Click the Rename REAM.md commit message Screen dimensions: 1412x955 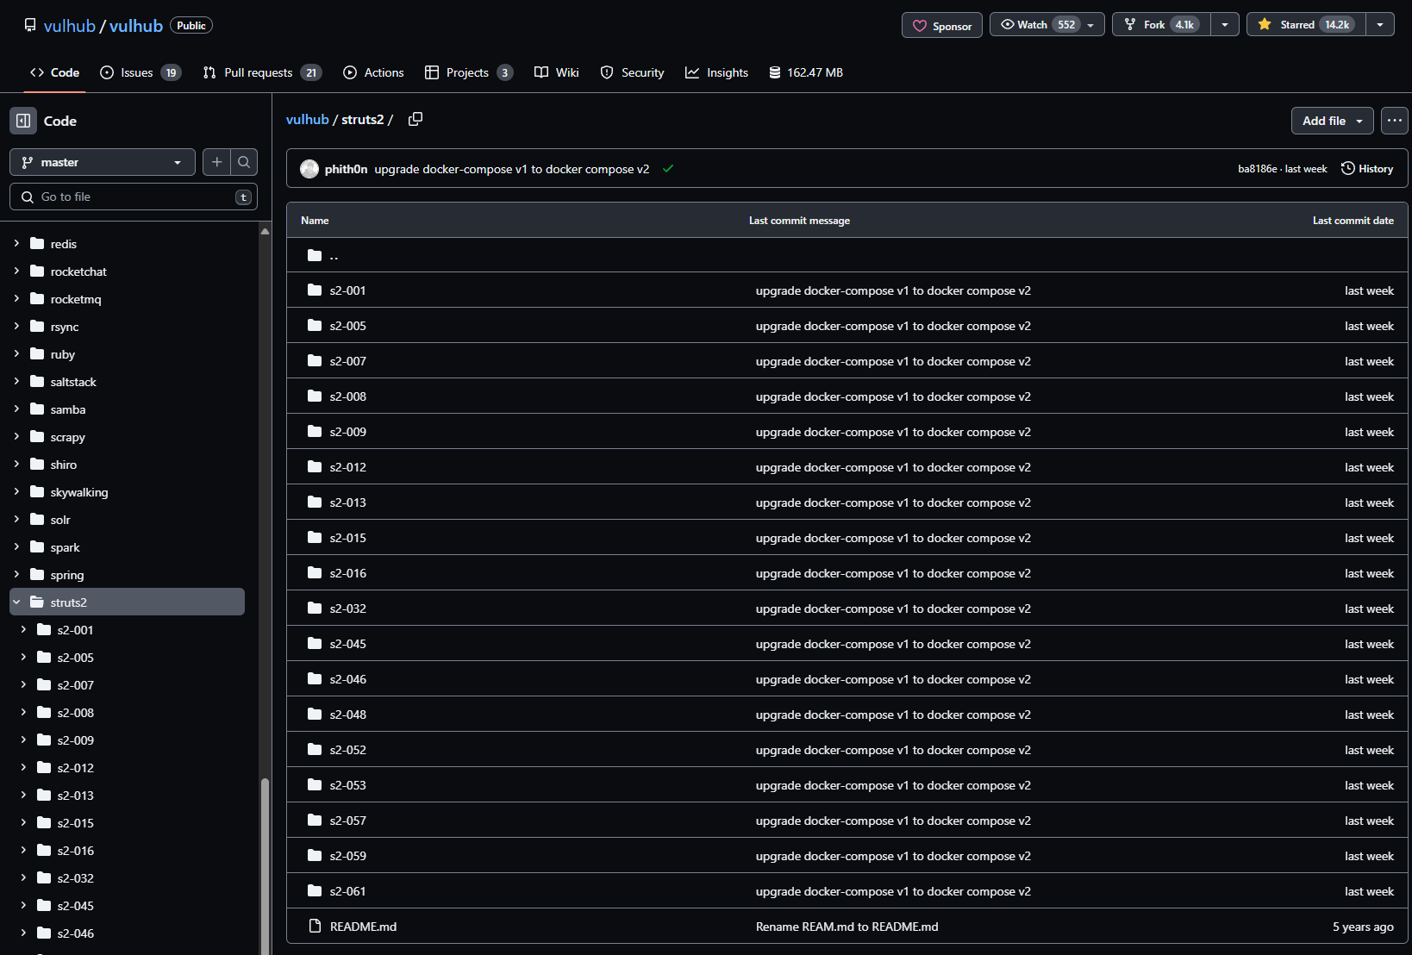(847, 927)
